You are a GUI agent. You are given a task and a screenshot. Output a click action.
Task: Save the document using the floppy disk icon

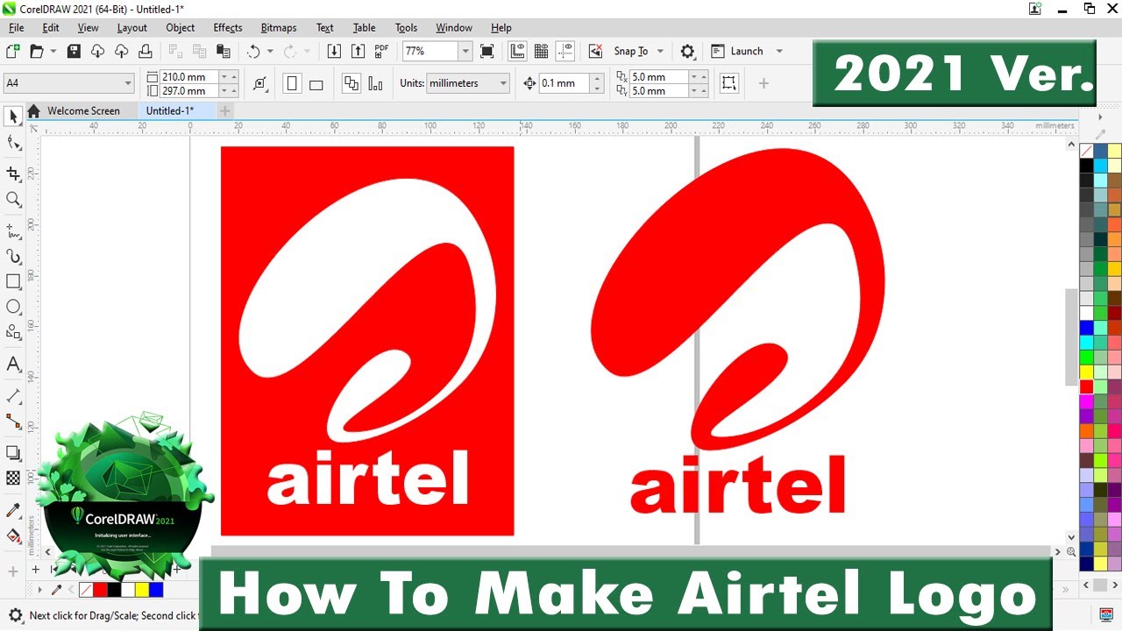point(74,51)
